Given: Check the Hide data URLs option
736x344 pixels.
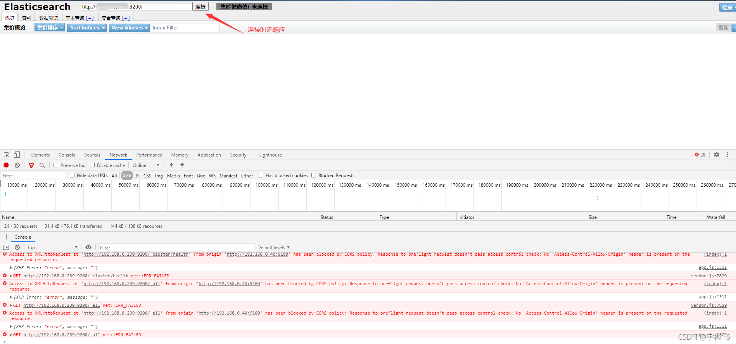Looking at the screenshot, I should pos(72,175).
